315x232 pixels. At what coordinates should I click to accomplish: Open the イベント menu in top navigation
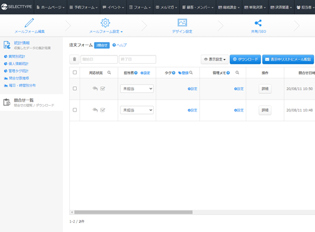pyautogui.click(x=113, y=7)
